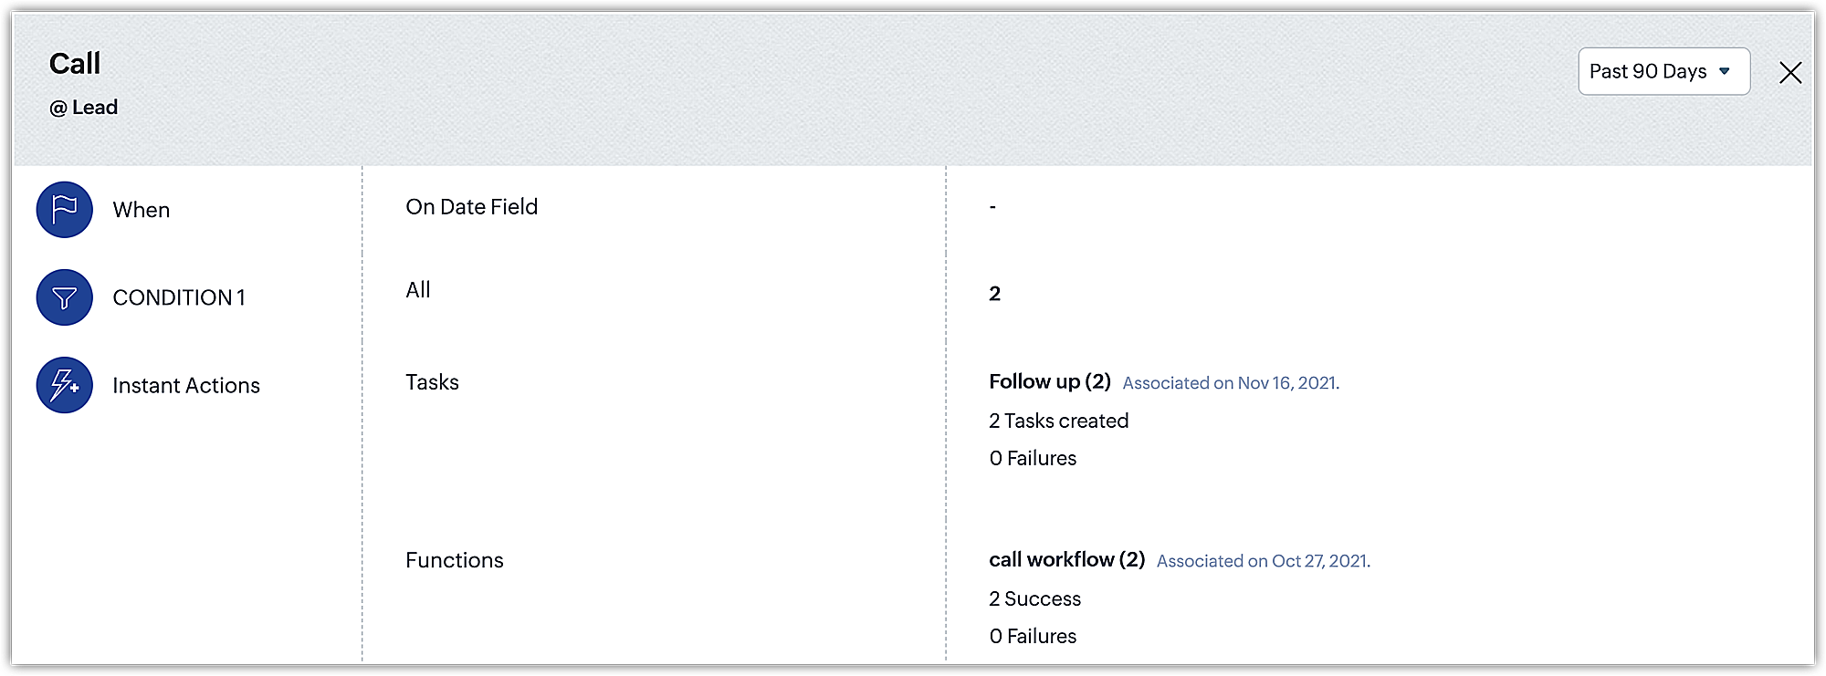Click Associated on Oct 27, 2021 text
The height and width of the screenshot is (676, 1826).
coord(1263,561)
